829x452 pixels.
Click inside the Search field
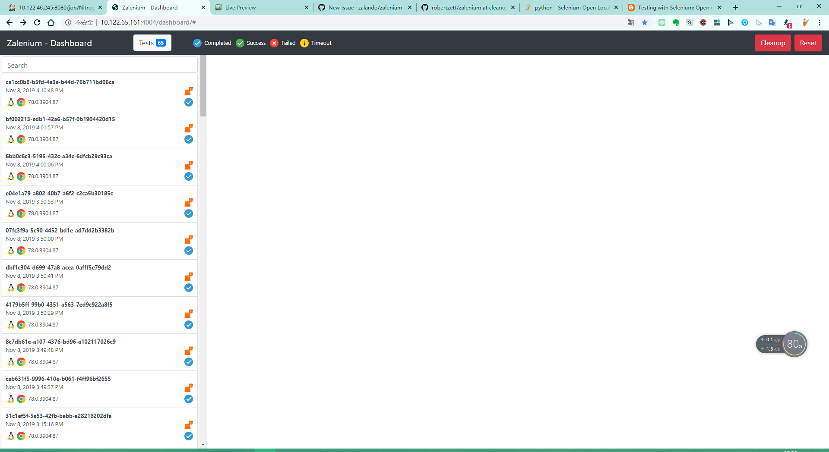(99, 65)
